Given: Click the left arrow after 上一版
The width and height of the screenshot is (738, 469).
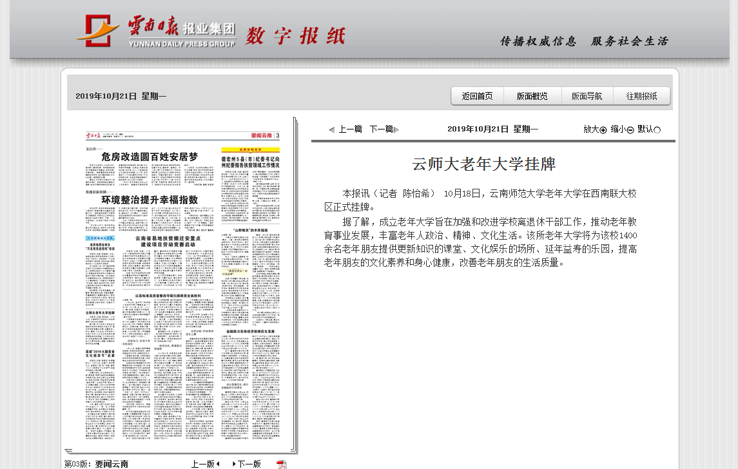Looking at the screenshot, I should 218,464.
